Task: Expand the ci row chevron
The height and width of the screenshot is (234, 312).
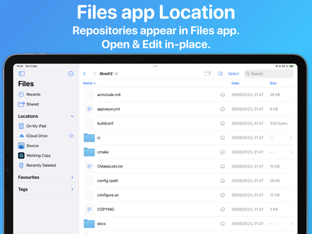Action: tap(291, 138)
